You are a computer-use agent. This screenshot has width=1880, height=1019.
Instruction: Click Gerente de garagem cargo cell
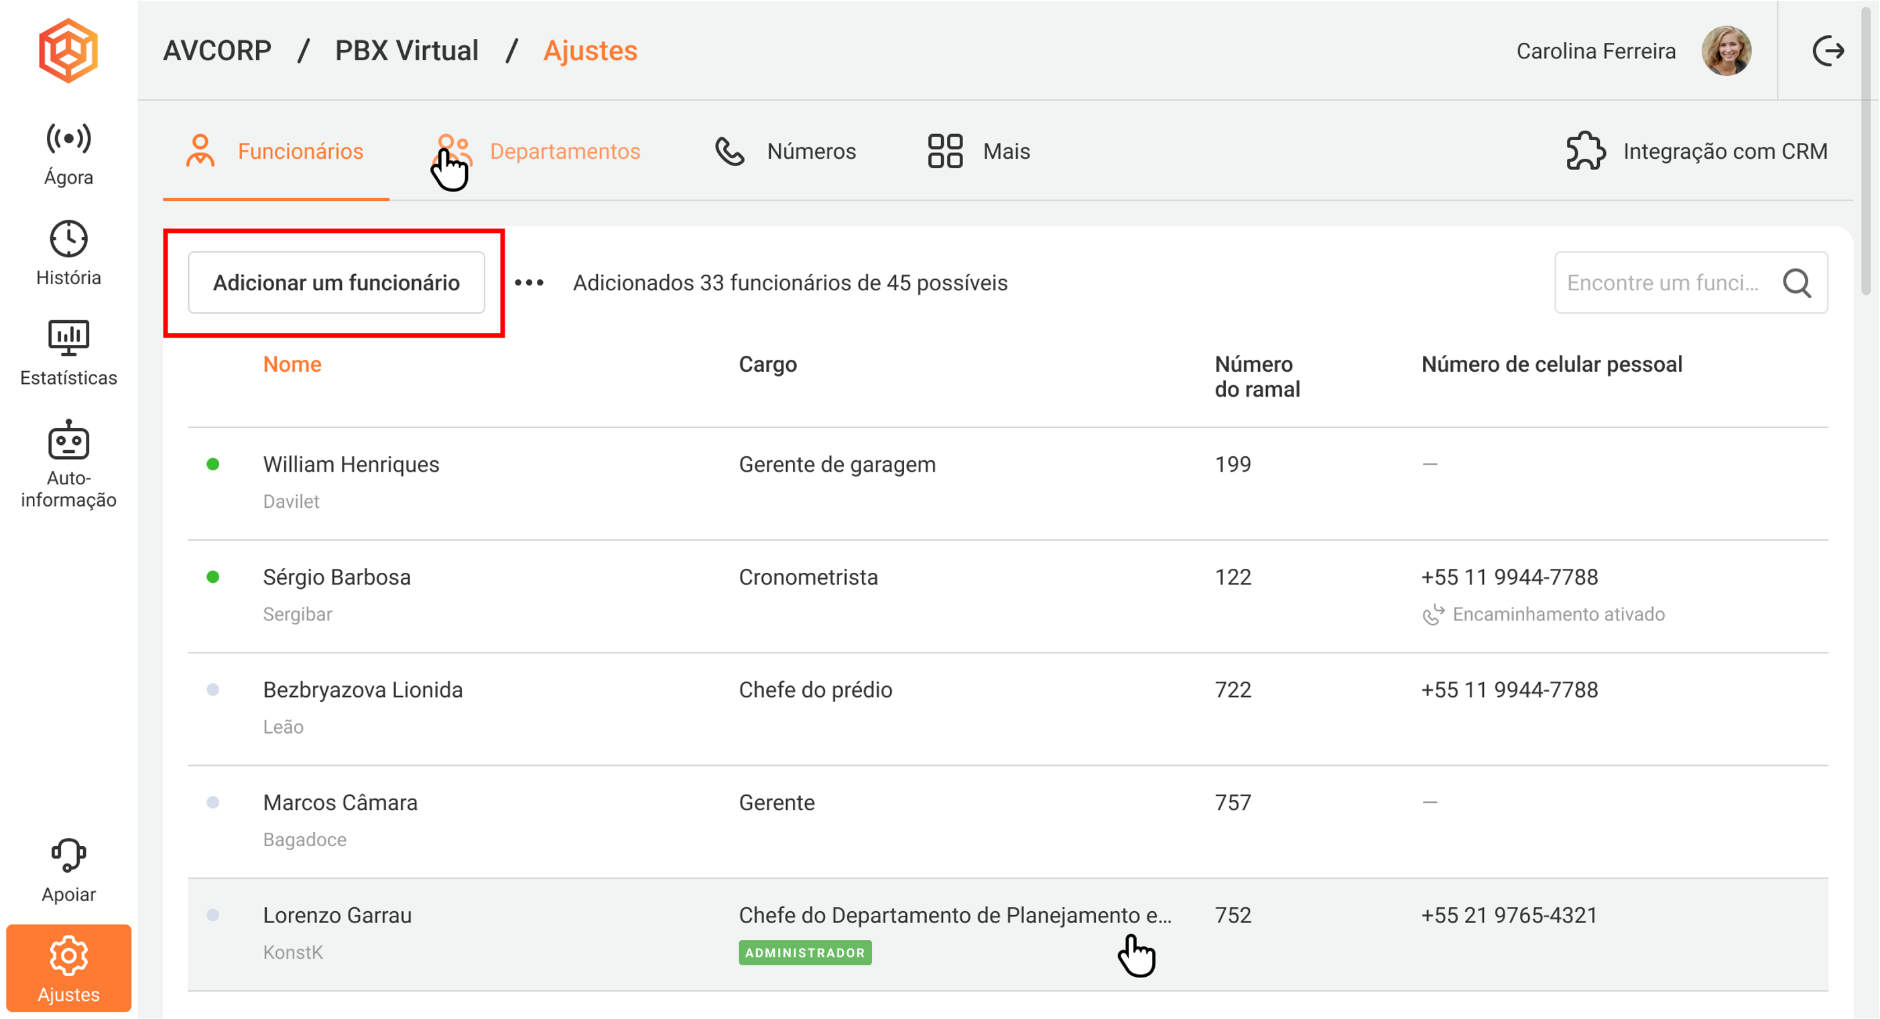click(x=837, y=465)
